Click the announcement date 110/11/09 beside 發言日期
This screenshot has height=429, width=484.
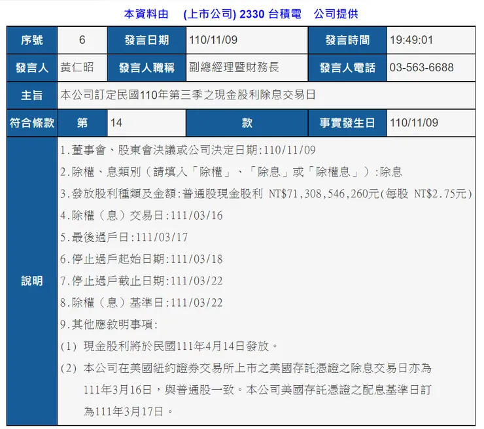coord(213,40)
